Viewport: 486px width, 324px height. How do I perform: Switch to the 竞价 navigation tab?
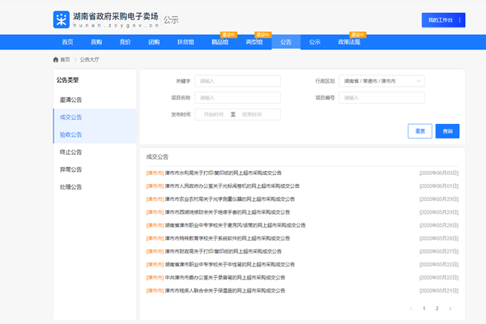[126, 42]
